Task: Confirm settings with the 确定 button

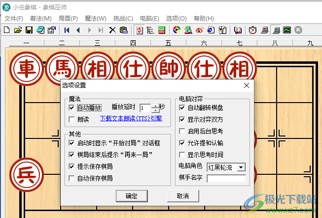Action: click(132, 196)
